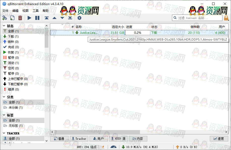The width and height of the screenshot is (231, 150).
Task: Open the HTTP 源 tab
Action: click(x=118, y=139)
